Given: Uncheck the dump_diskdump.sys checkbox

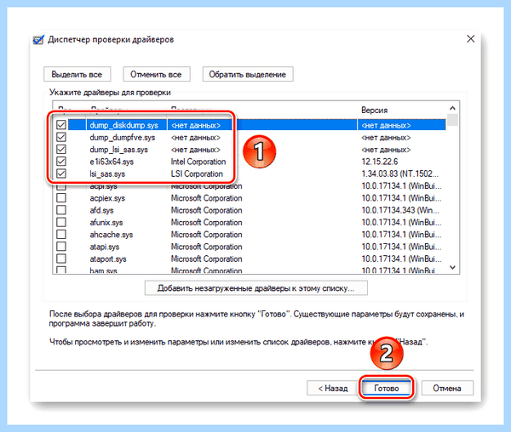Looking at the screenshot, I should click(x=61, y=125).
